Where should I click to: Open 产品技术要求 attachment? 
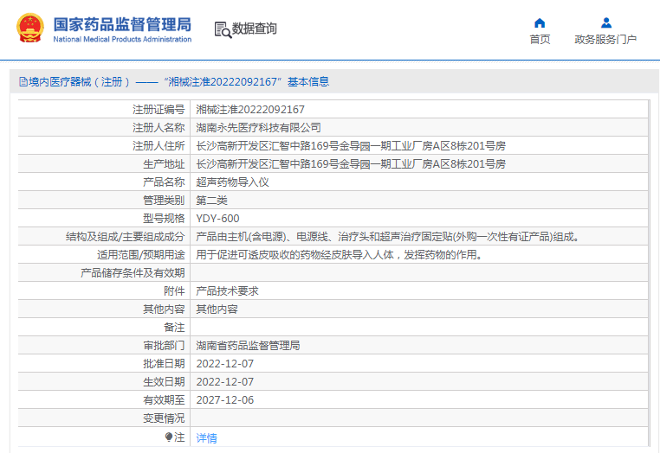227,290
